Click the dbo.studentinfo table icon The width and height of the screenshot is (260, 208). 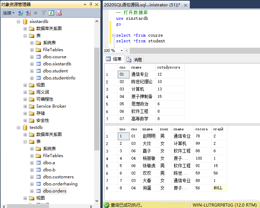click(38, 78)
